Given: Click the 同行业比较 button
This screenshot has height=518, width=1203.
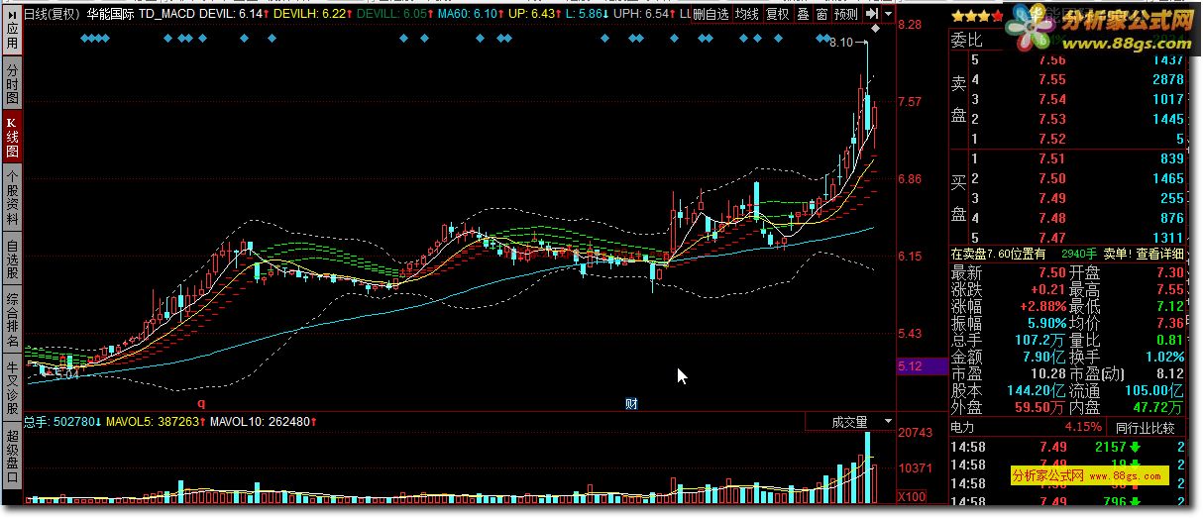Looking at the screenshot, I should pos(1145,428).
